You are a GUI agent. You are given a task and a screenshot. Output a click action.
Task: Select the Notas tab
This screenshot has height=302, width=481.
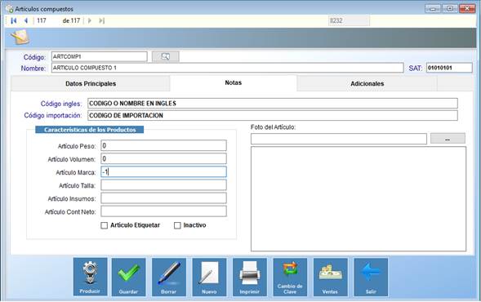click(x=233, y=82)
